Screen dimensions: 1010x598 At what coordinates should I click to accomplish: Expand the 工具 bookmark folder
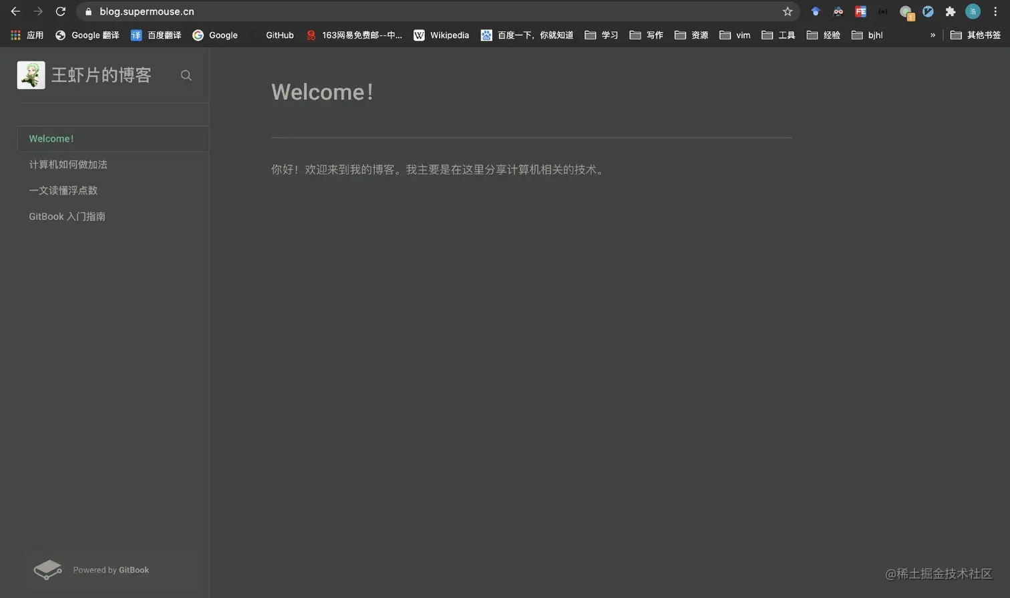(778, 35)
